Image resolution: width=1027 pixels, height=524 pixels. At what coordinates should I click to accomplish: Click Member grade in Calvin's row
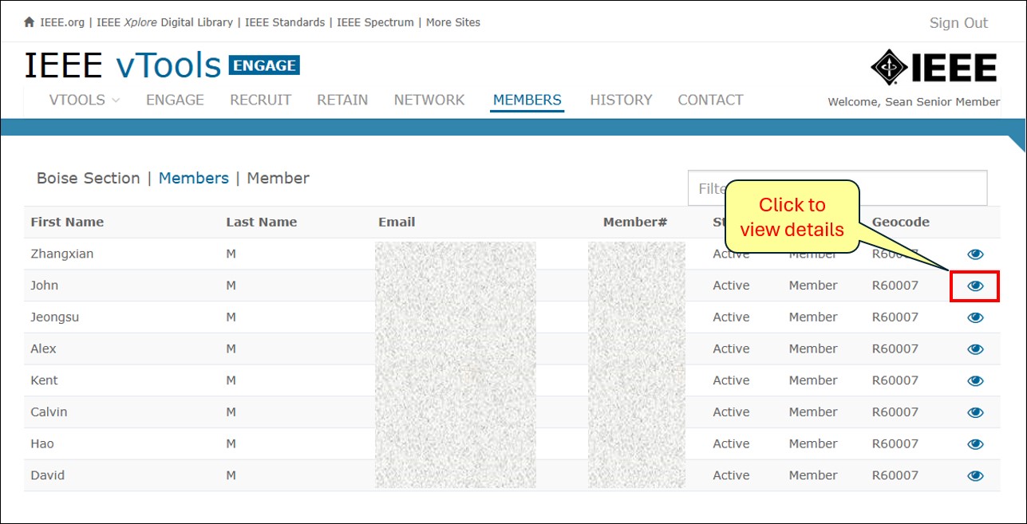click(x=813, y=412)
